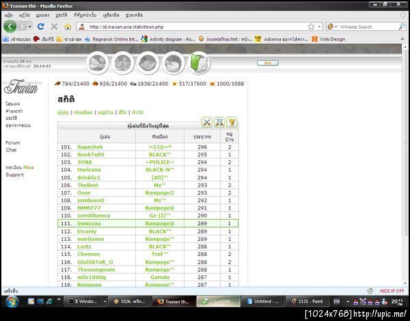Click player ranking tab link above table

point(63,112)
